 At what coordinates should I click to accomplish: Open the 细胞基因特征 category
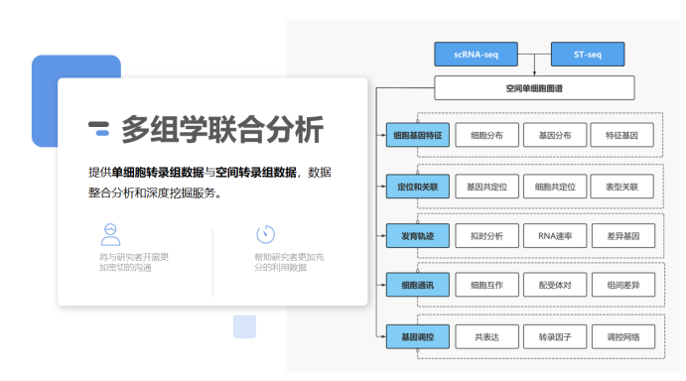418,135
